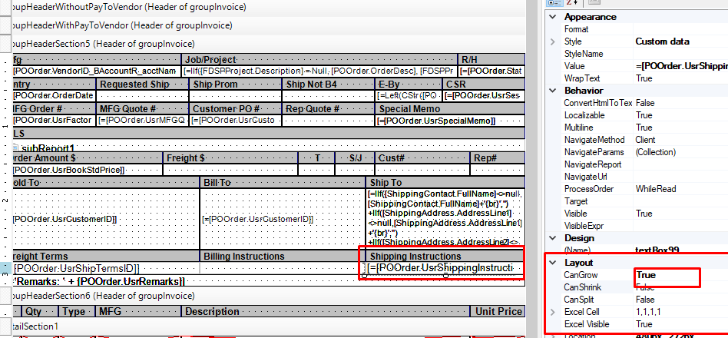728x338 pixels.
Task: Select the subReport1 element icon
Action: pos(15,147)
